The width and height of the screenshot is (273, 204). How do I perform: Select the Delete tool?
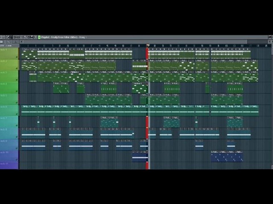point(15,37)
